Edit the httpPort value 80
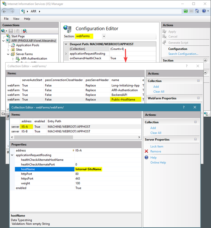 (x=108, y=174)
